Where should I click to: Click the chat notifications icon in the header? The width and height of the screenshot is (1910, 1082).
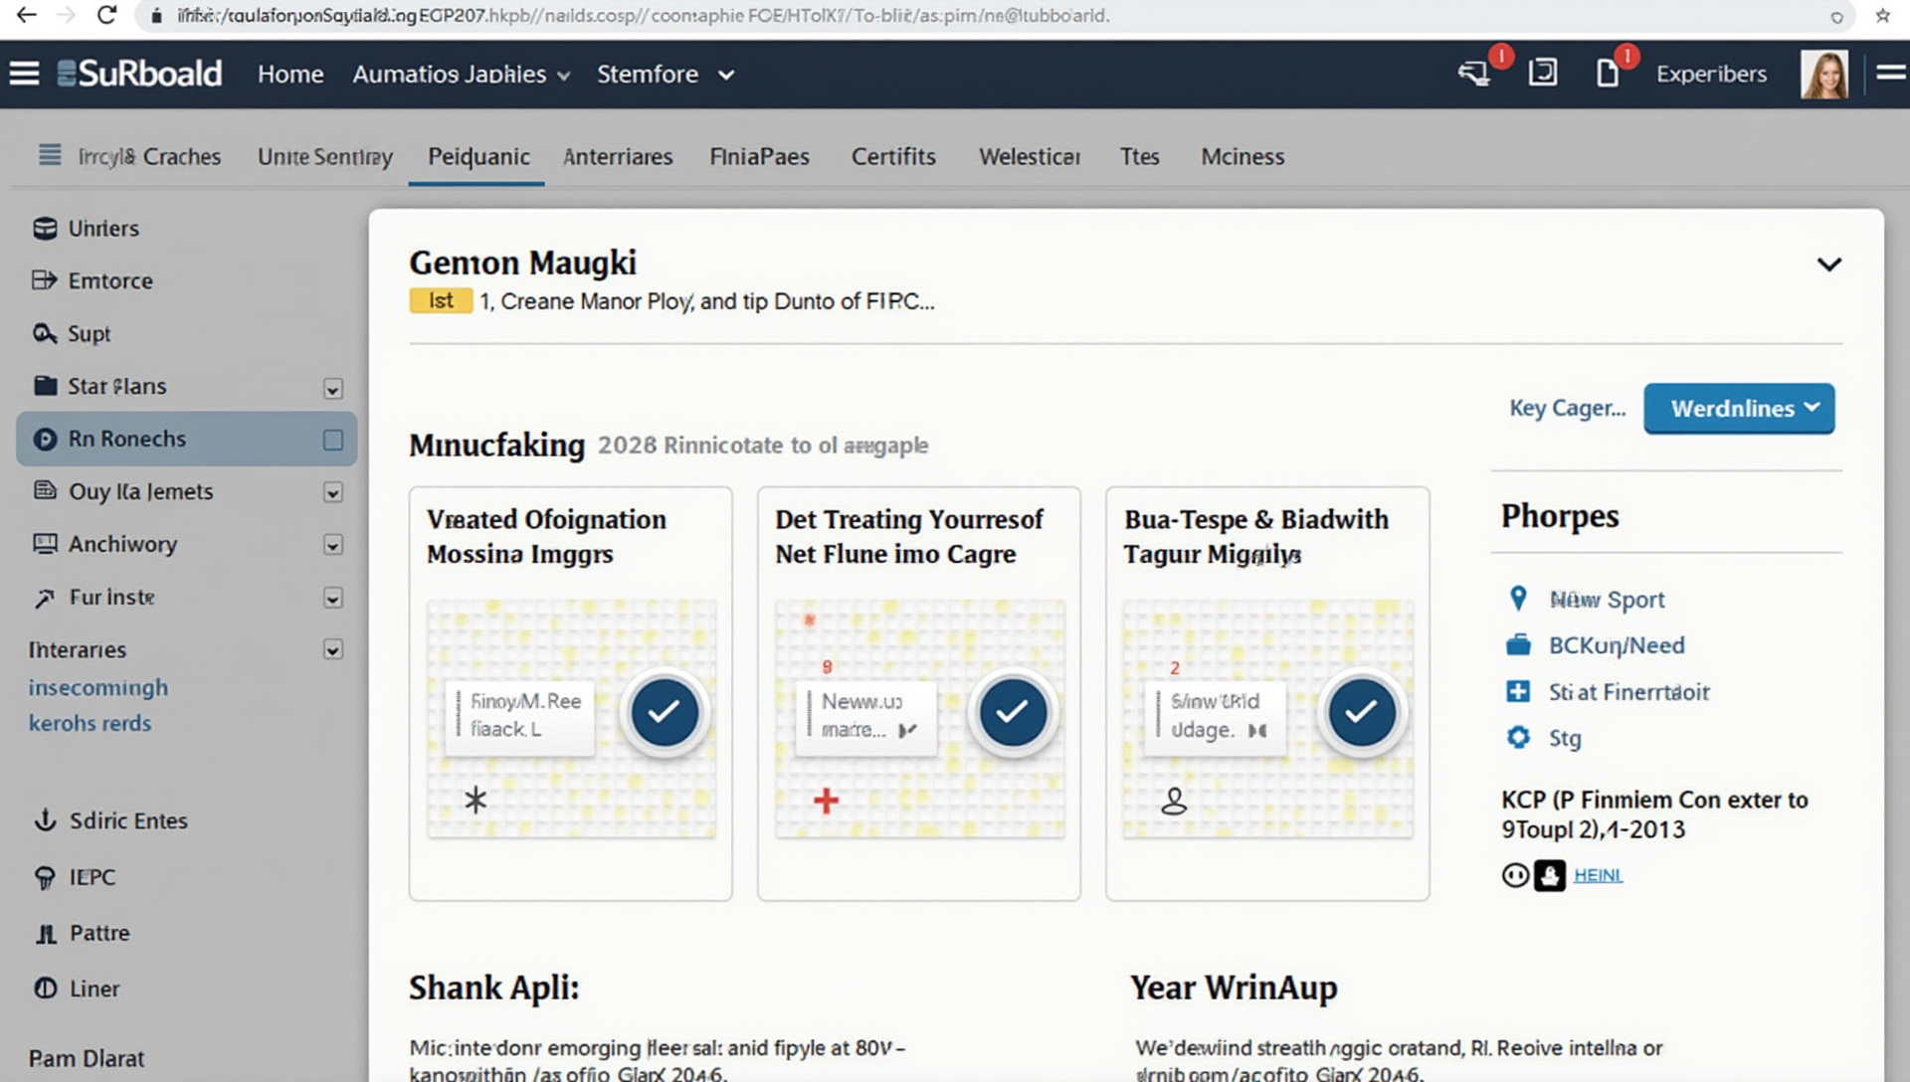pyautogui.click(x=1473, y=74)
